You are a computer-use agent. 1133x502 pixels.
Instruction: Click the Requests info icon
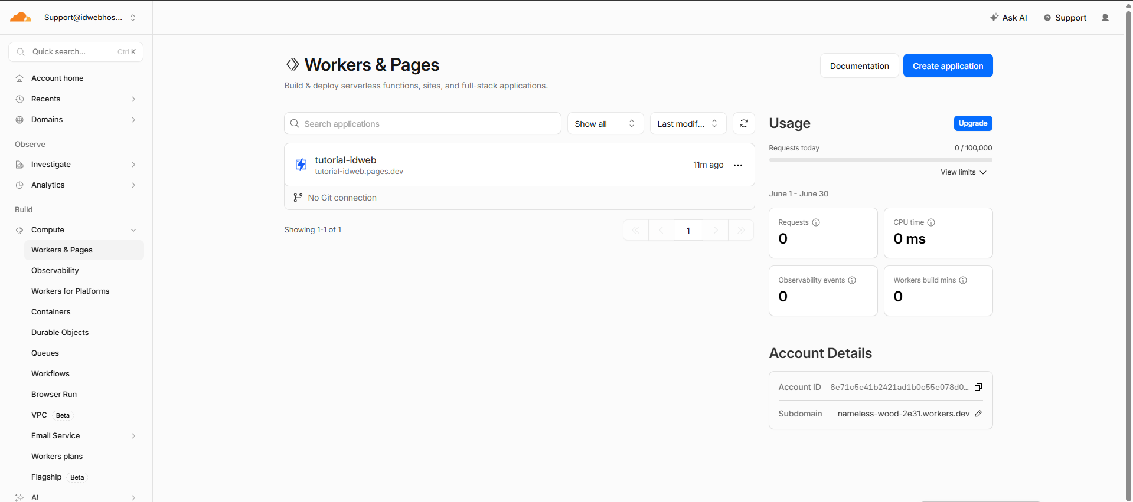click(816, 222)
